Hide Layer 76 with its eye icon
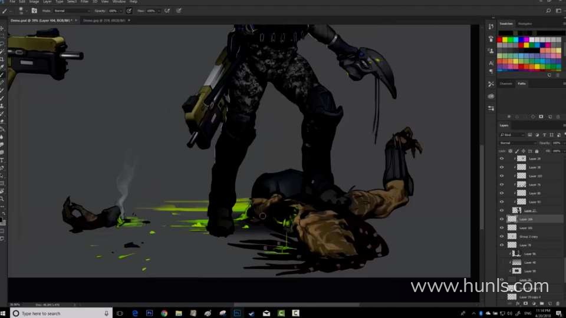The height and width of the screenshot is (318, 566). [x=502, y=184]
